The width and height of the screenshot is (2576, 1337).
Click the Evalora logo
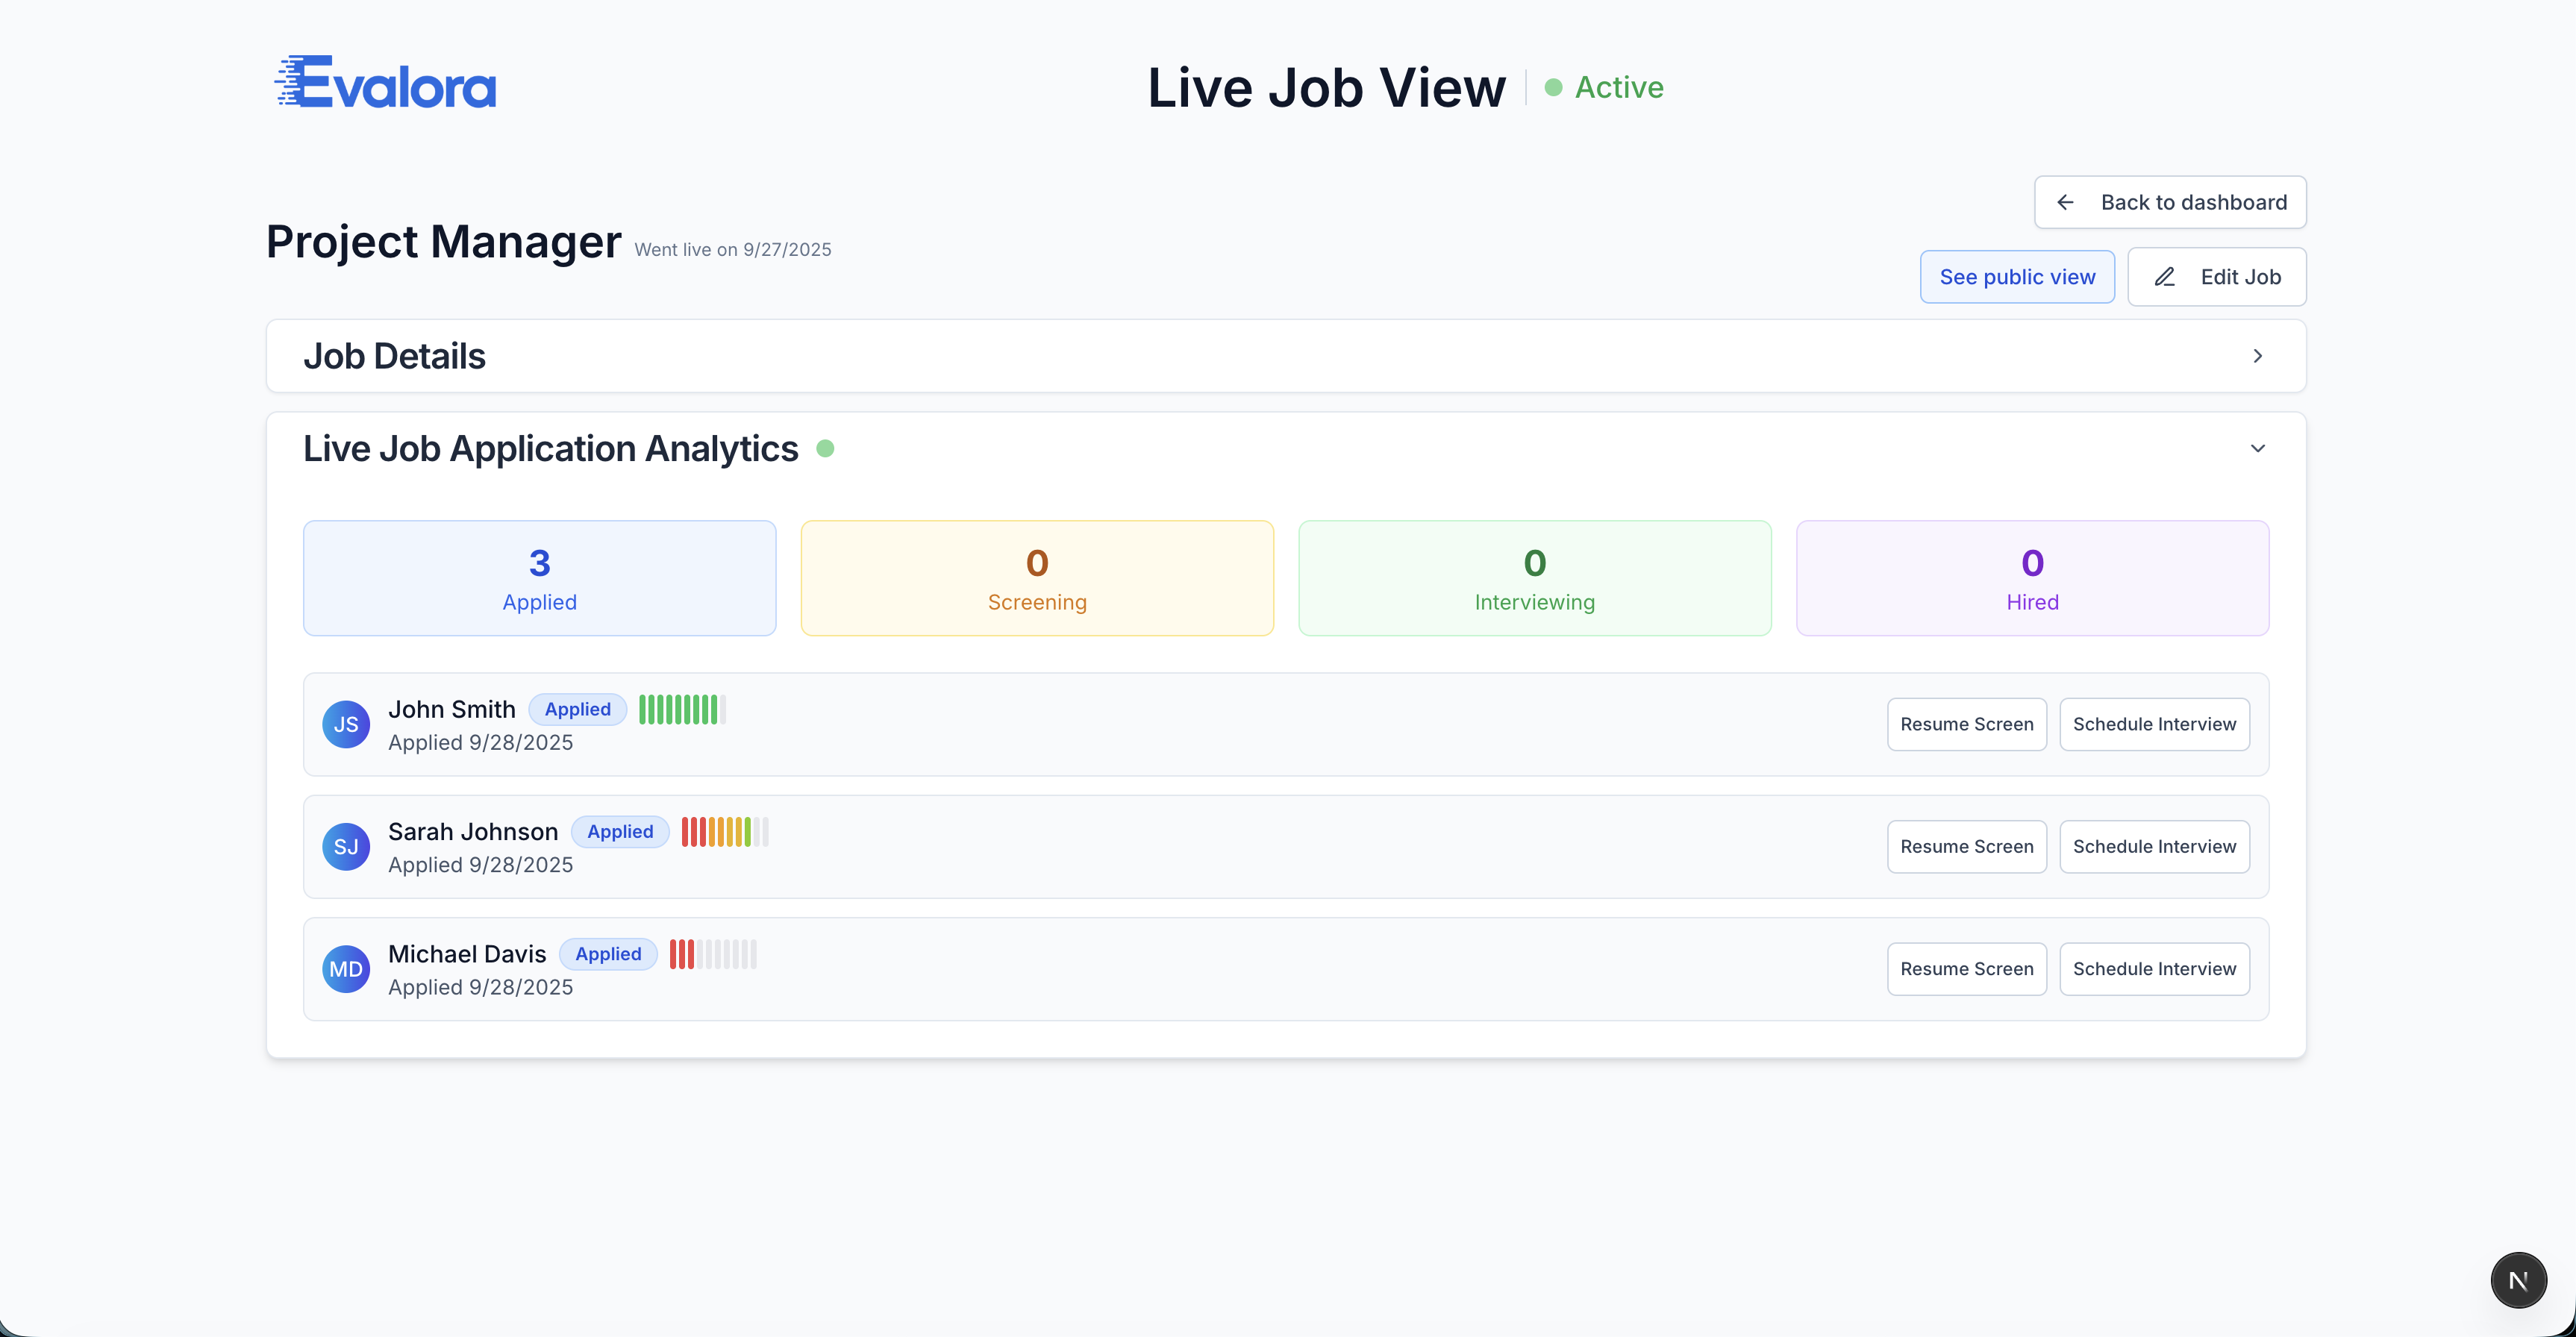coord(385,83)
